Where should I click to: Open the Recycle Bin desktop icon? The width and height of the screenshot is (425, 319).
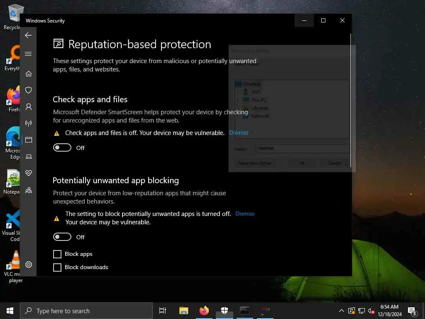click(x=12, y=17)
